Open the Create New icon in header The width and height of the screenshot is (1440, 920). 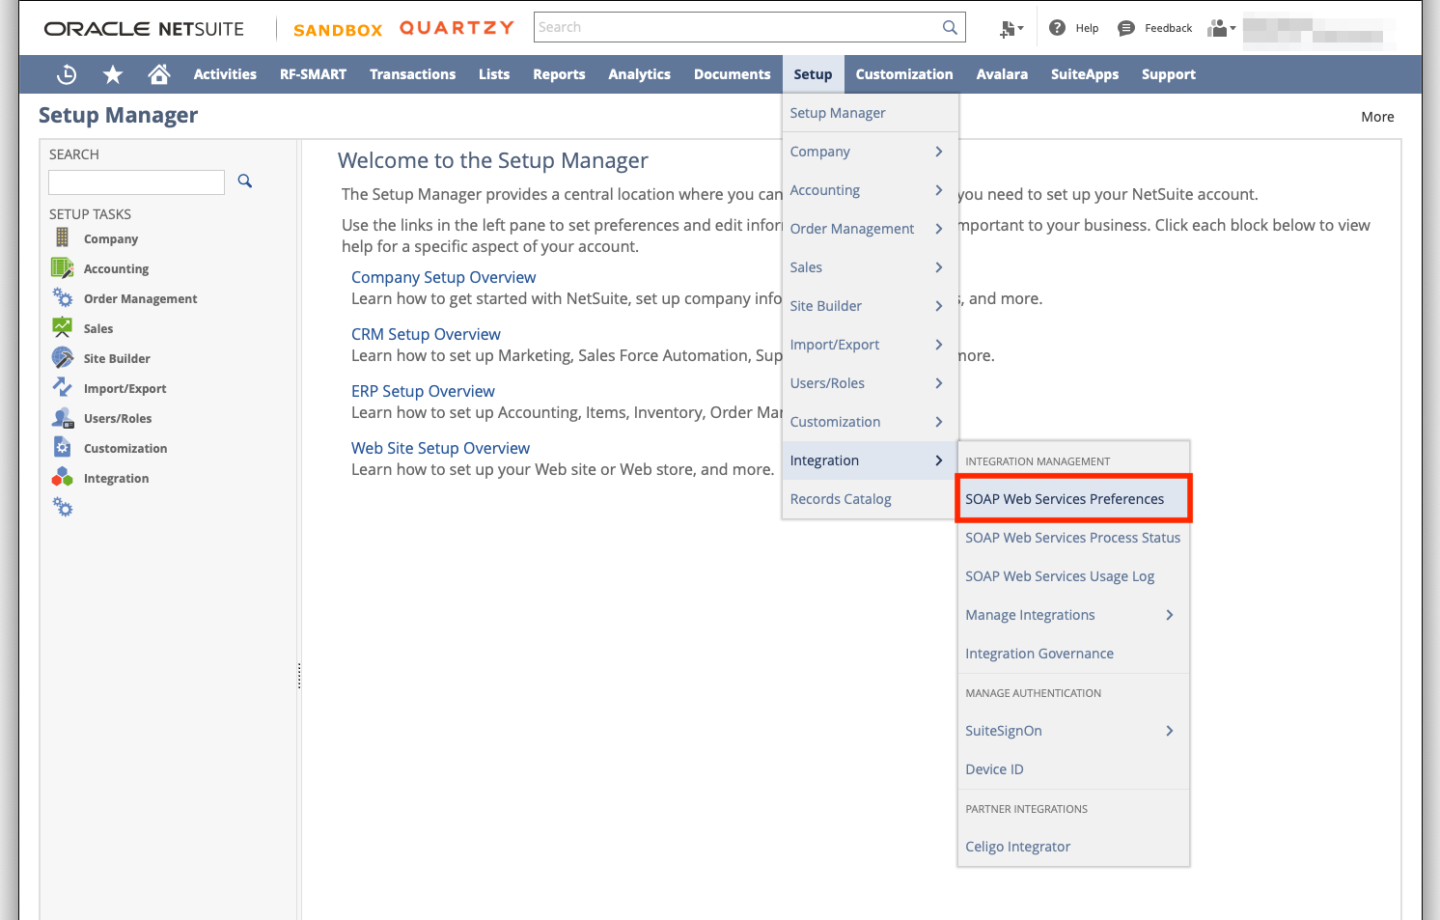tap(1011, 29)
